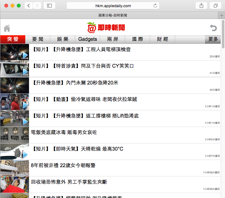This screenshot has height=198, width=225.
Task: Open the Safari share button
Action: (x=201, y=6)
